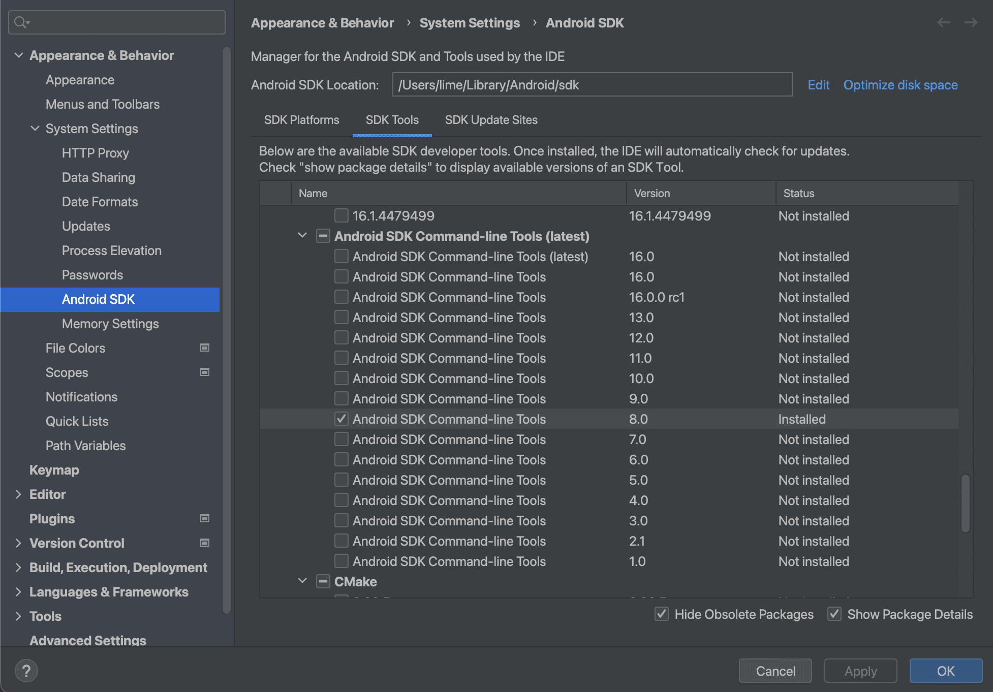The height and width of the screenshot is (692, 993).
Task: Collapse Android SDK Command-line Tools group
Action: point(302,235)
